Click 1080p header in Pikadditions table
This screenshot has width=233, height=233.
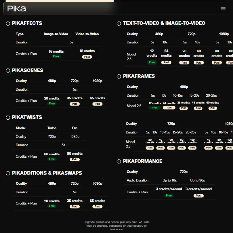(x=98, y=184)
